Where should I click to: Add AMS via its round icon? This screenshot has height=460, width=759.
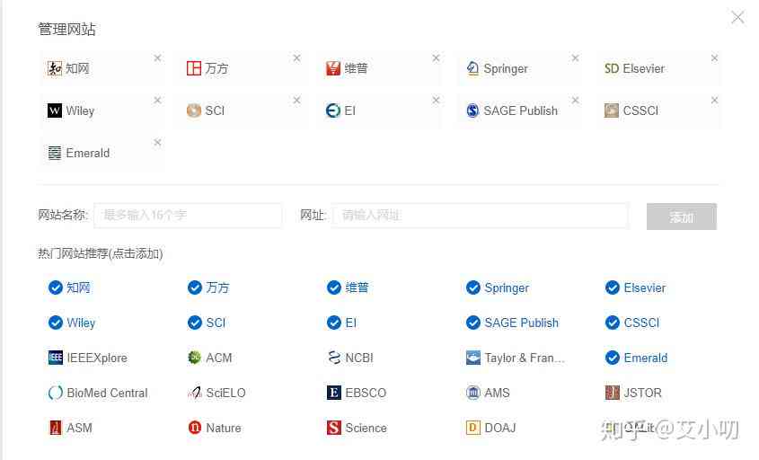[473, 393]
